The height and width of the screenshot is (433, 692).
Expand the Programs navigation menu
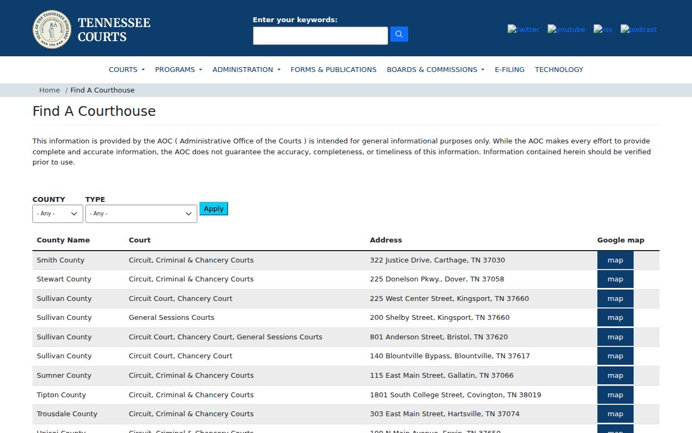point(178,69)
